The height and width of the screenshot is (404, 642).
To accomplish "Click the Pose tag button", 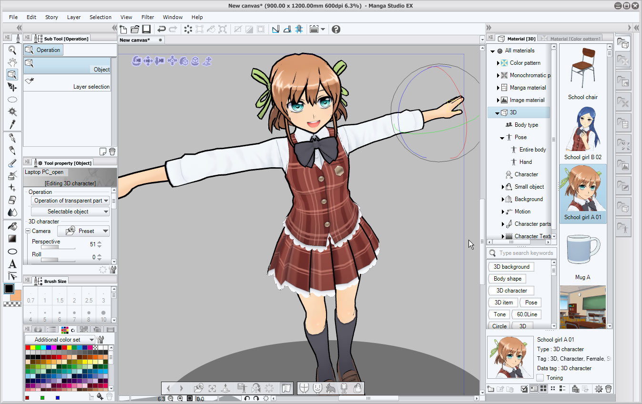I will pyautogui.click(x=531, y=303).
